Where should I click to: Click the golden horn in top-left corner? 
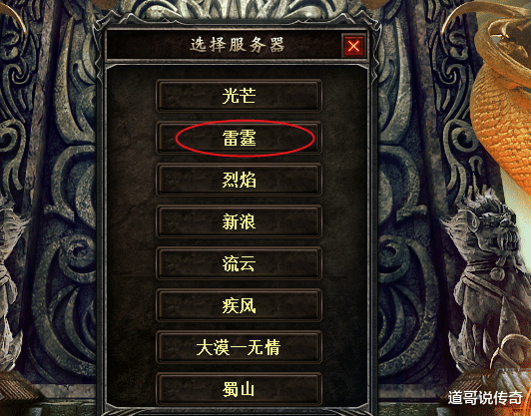[x=14, y=17]
